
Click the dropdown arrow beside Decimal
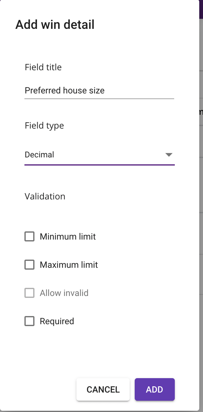pos(169,155)
